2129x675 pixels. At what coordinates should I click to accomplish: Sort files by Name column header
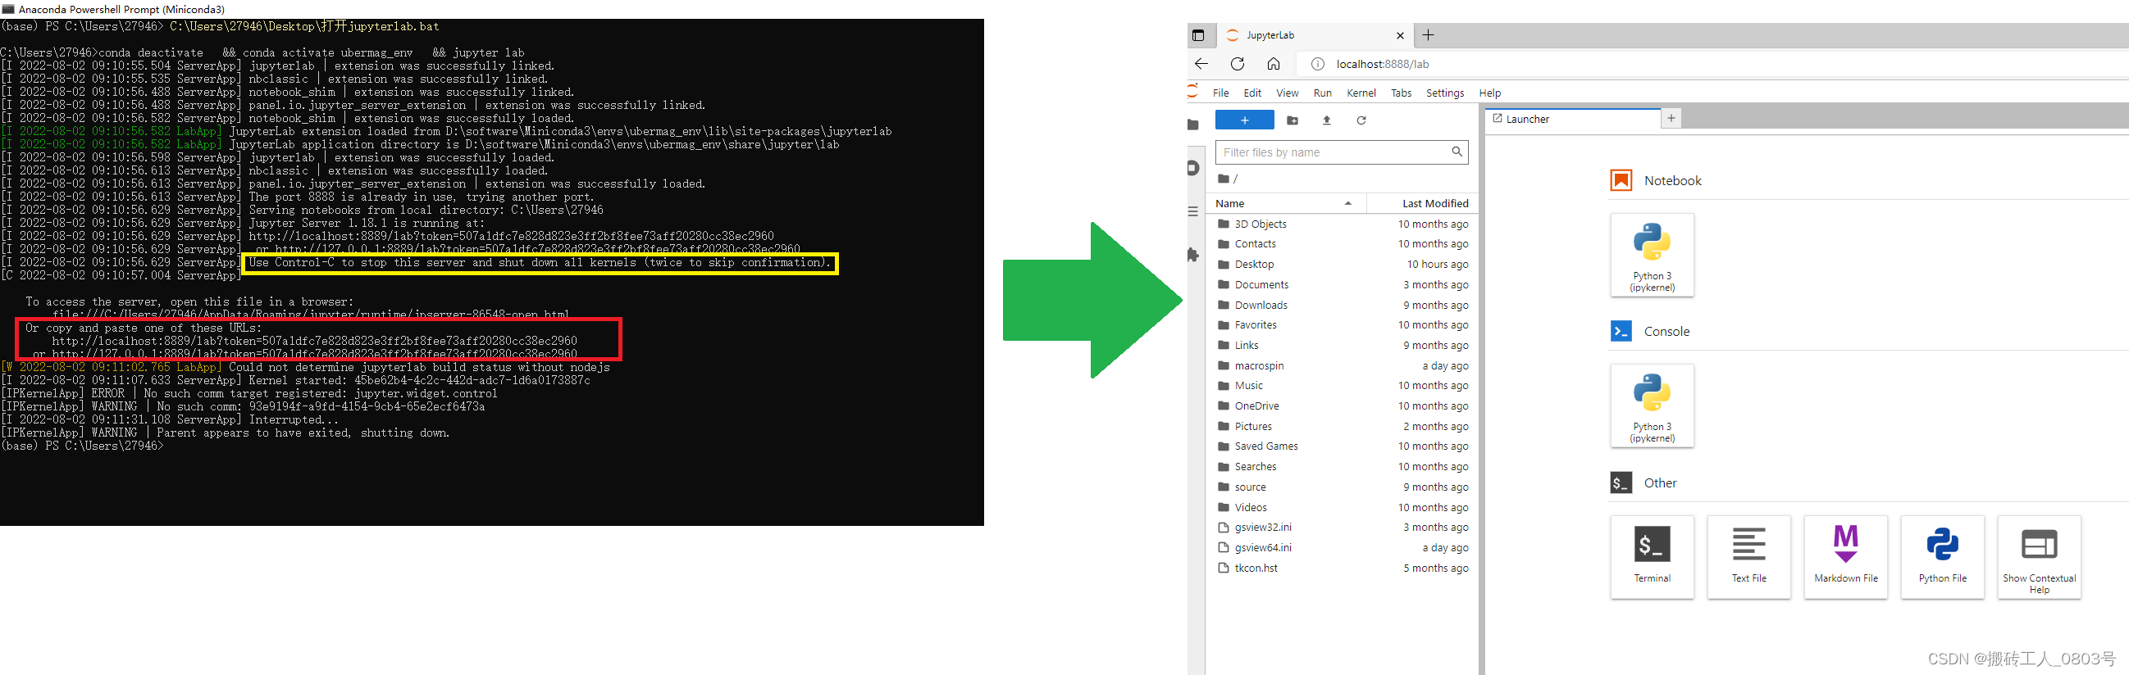pyautogui.click(x=1285, y=203)
